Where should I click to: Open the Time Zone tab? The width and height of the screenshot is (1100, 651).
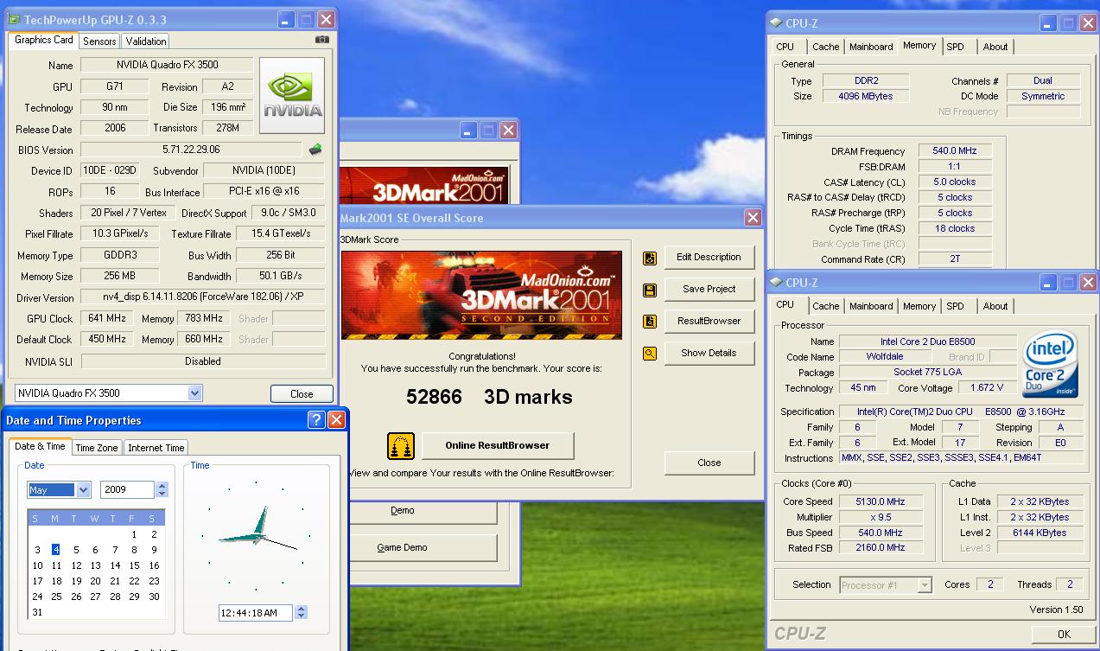97,448
